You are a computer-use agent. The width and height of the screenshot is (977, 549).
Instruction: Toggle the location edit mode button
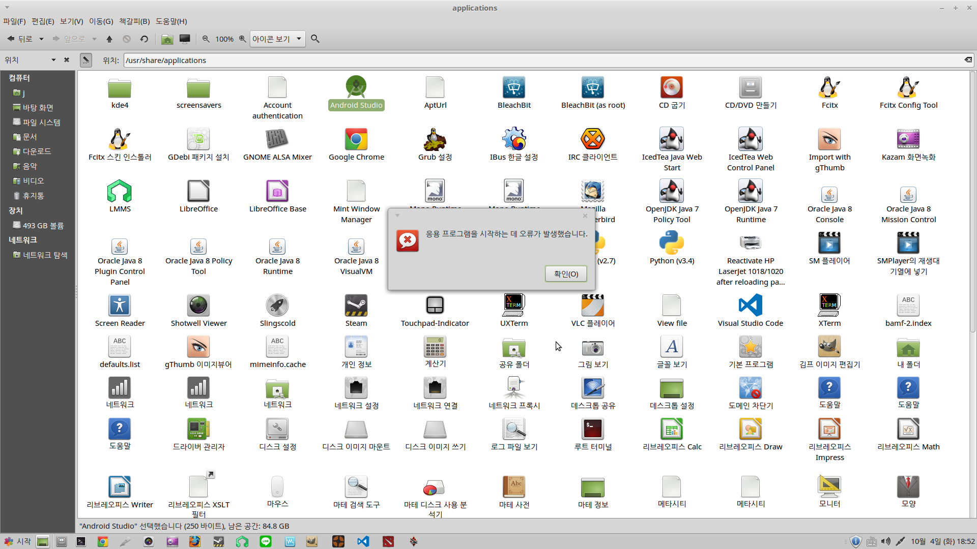(x=86, y=60)
